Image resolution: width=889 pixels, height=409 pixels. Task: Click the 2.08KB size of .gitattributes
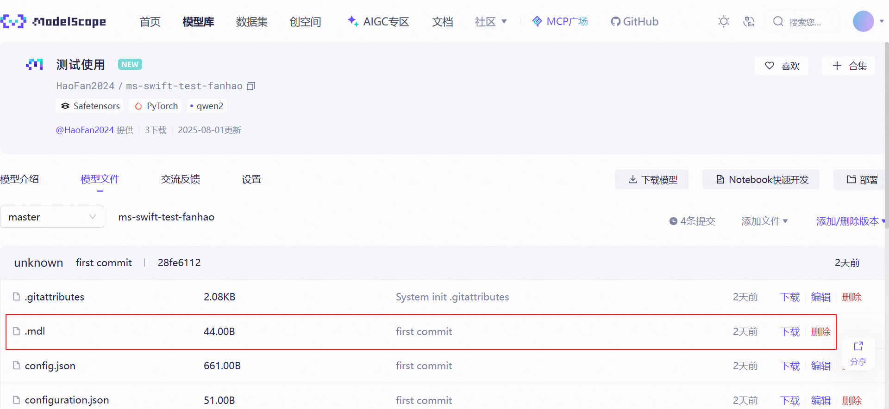(x=219, y=297)
